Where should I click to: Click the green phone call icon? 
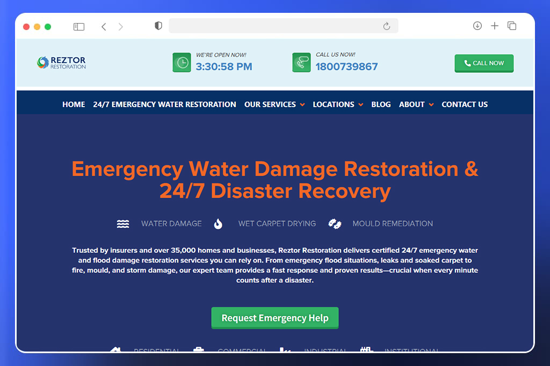coord(301,63)
